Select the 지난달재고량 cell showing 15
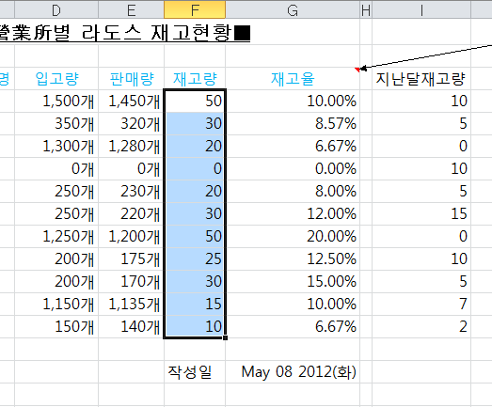Viewport: 492px width, 407px height. point(421,214)
